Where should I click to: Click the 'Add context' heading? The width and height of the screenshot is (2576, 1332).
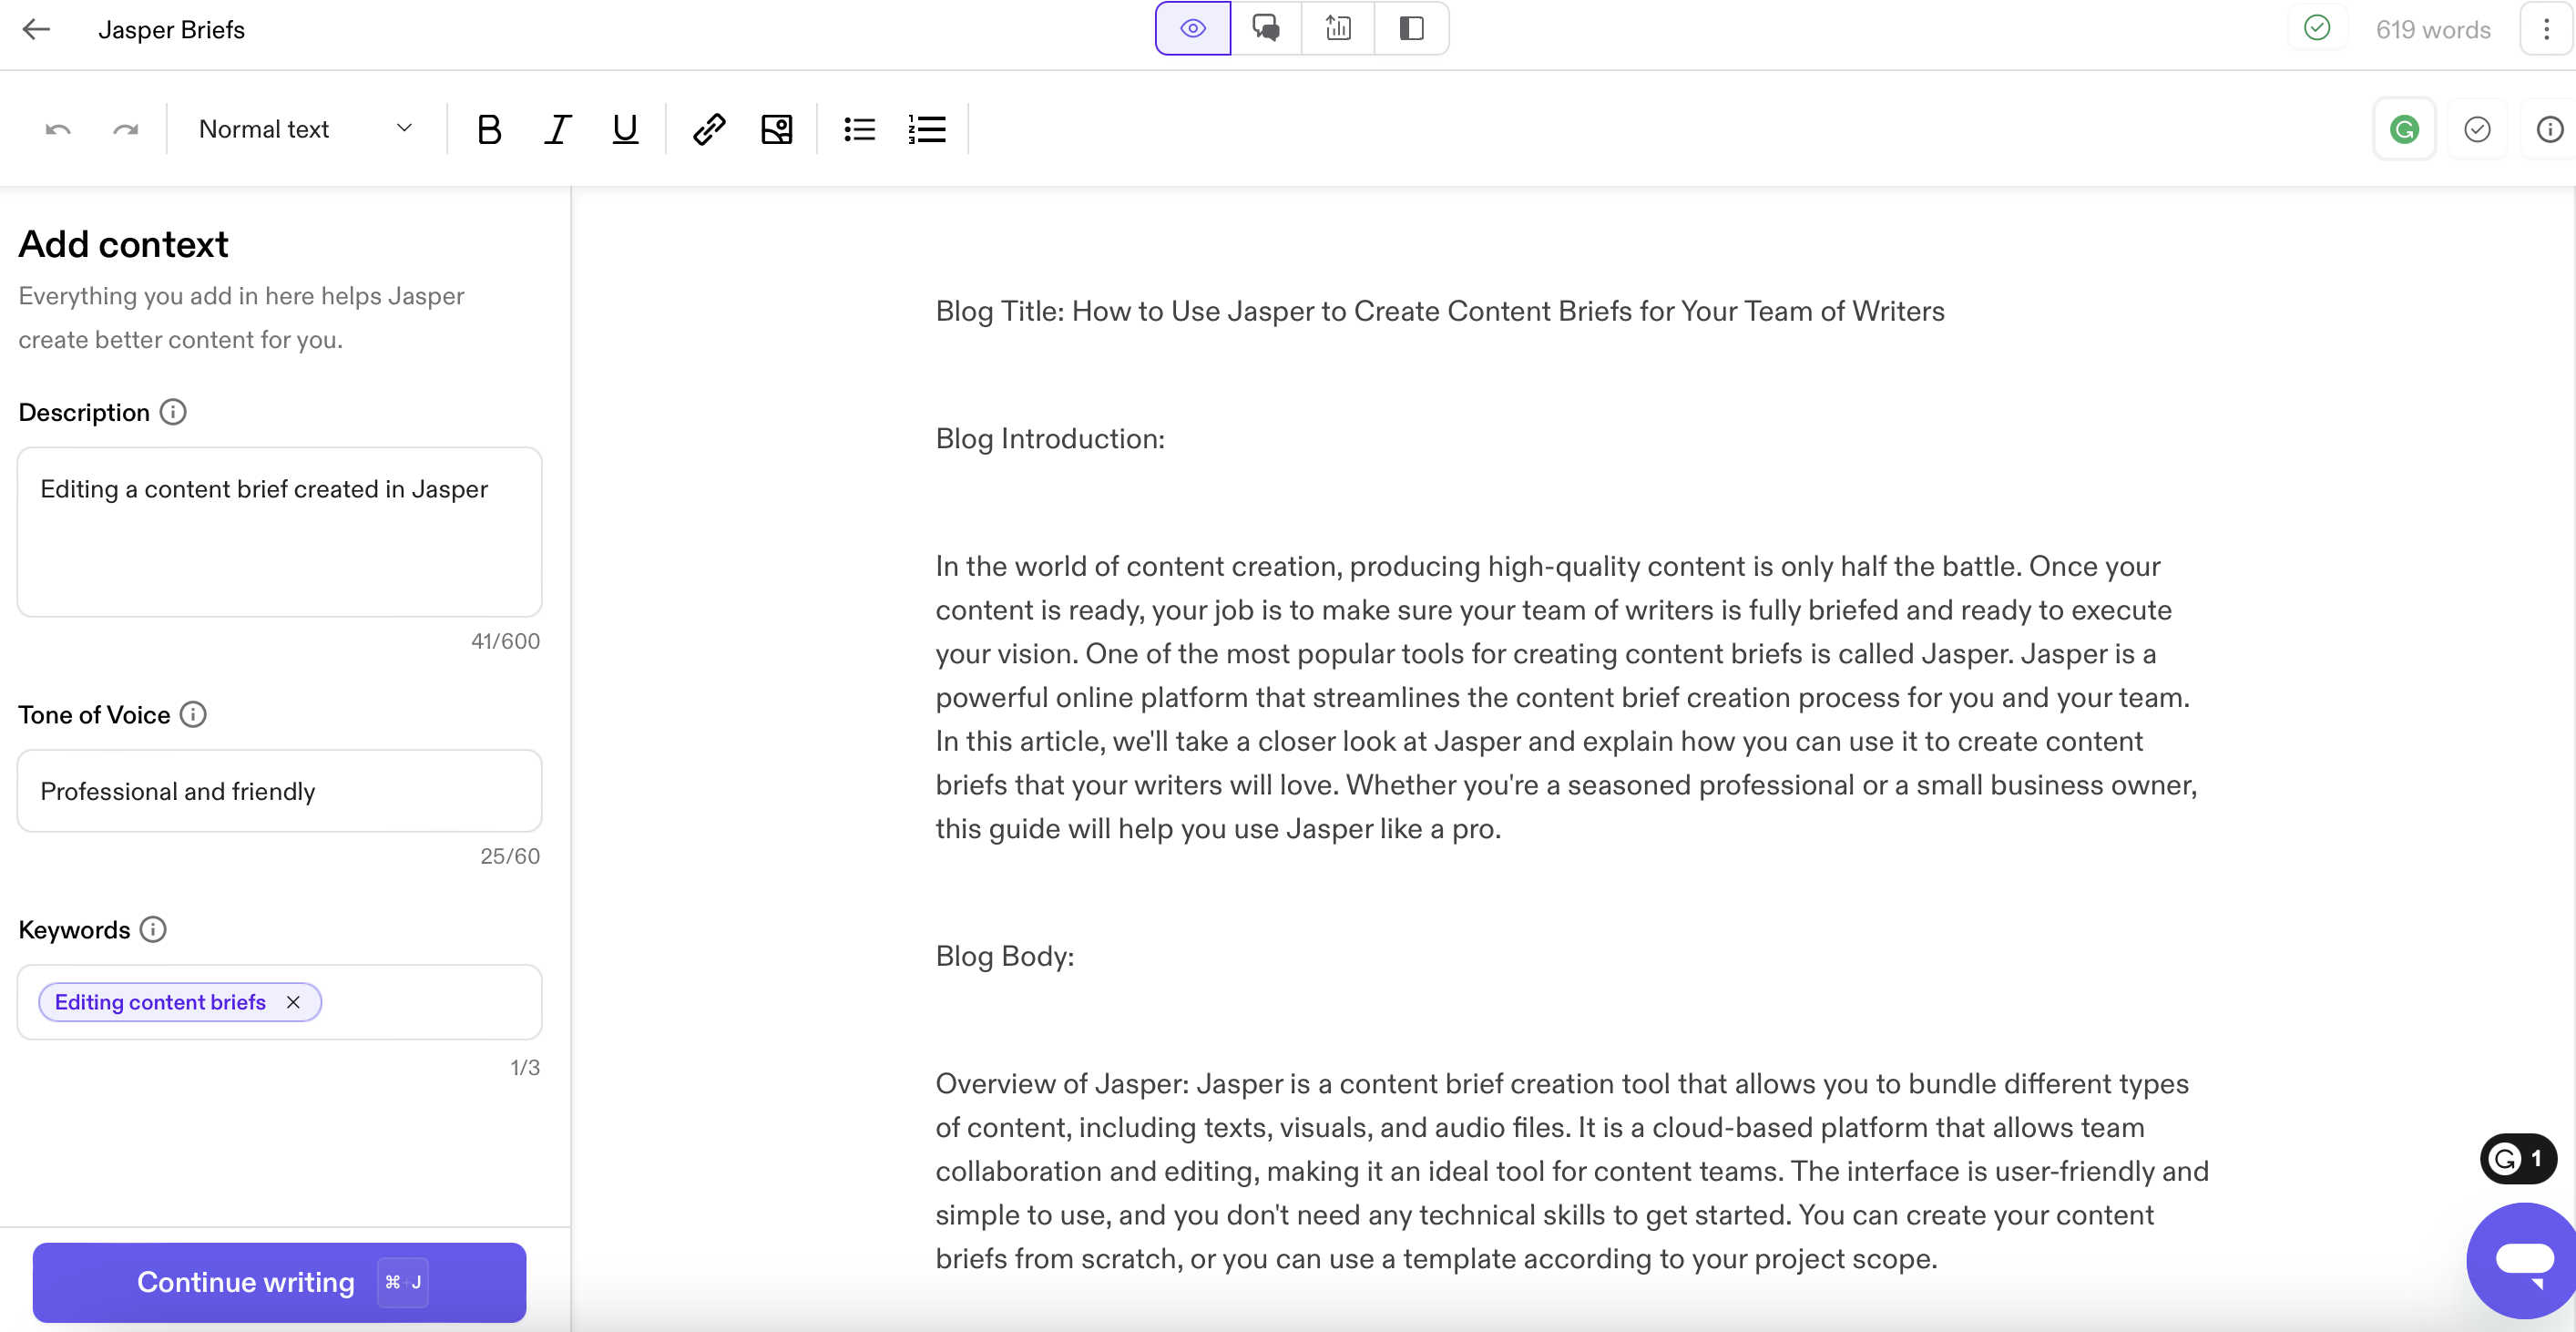[x=124, y=244]
